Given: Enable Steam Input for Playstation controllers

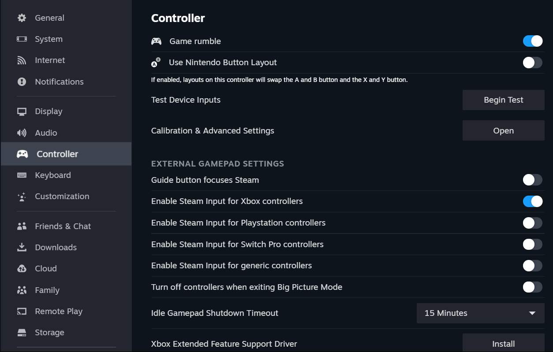Looking at the screenshot, I should 532,223.
